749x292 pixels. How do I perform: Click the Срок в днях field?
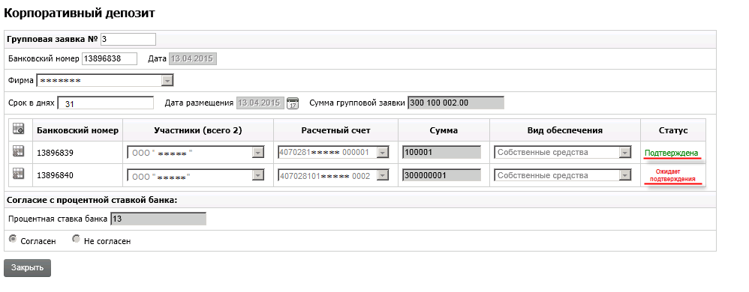tap(106, 103)
